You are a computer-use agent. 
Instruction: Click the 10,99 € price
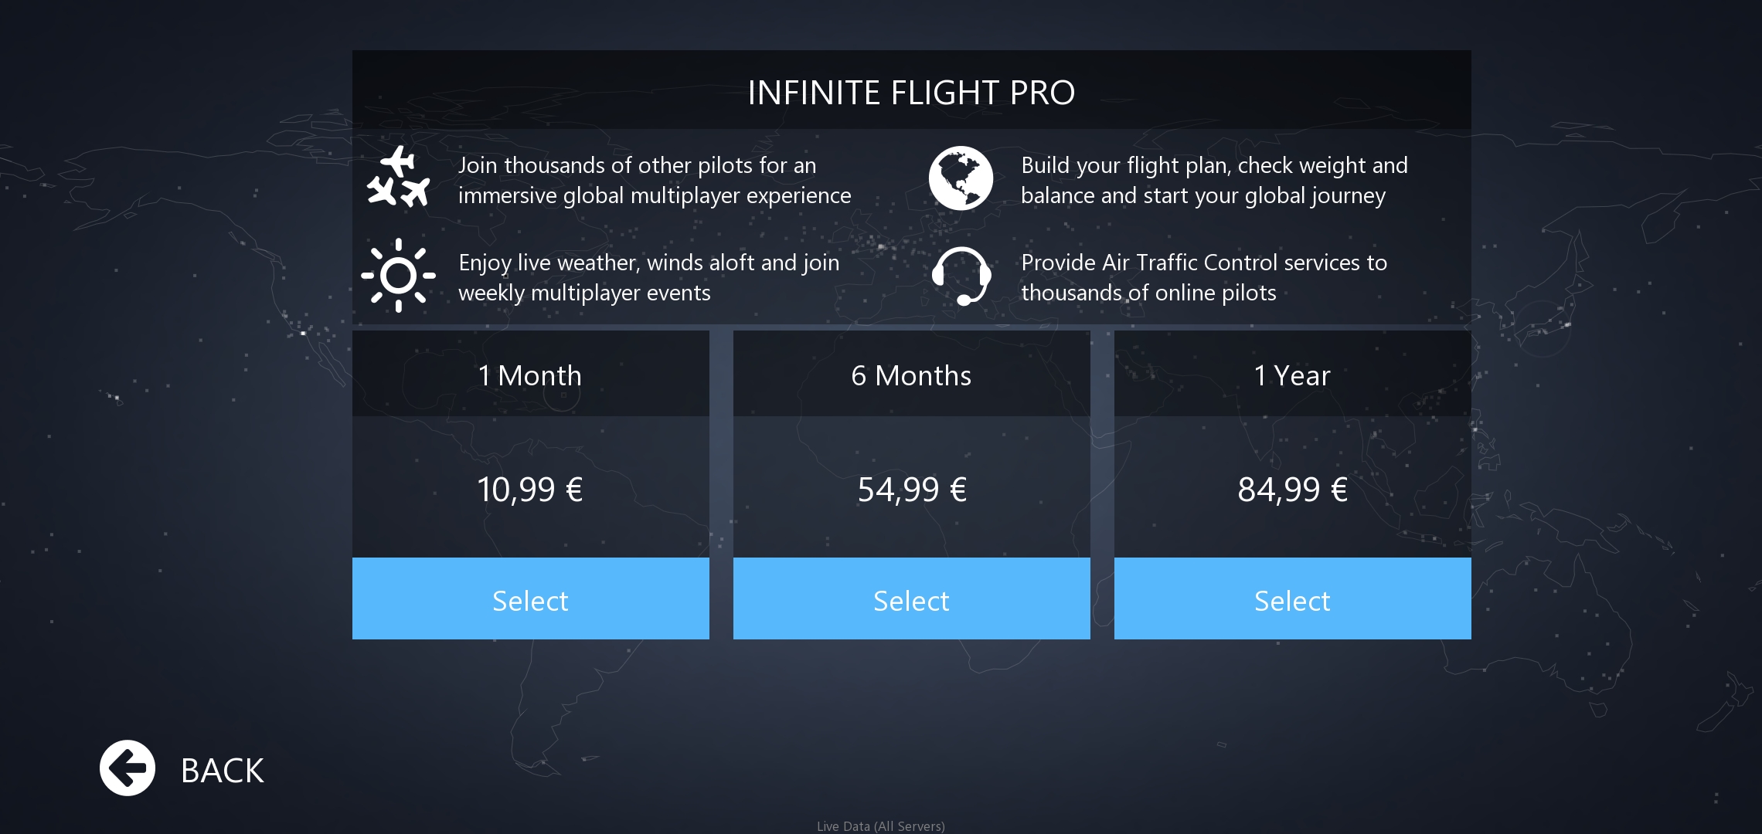pyautogui.click(x=530, y=490)
